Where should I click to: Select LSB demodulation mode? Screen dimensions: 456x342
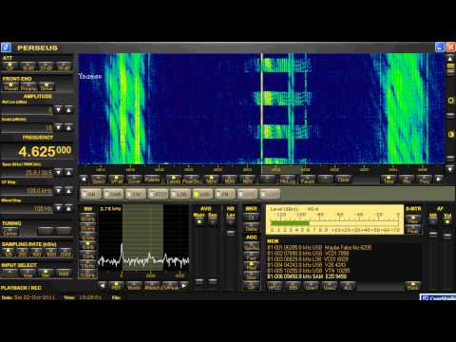click(180, 194)
